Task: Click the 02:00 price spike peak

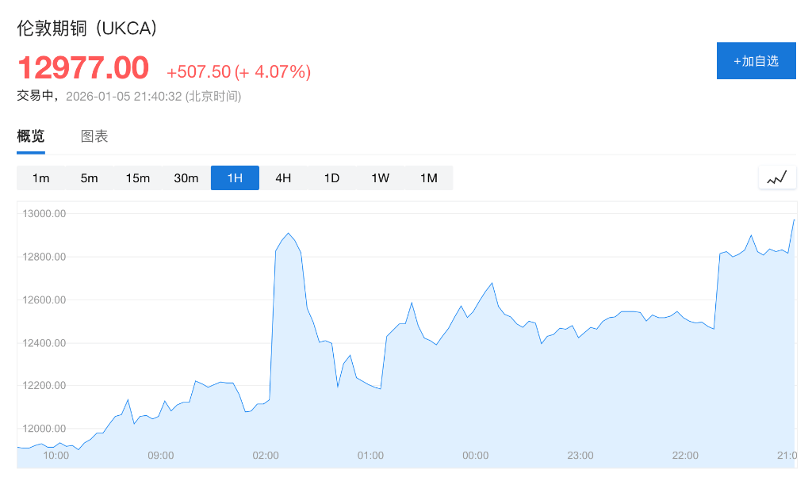Action: click(x=288, y=234)
